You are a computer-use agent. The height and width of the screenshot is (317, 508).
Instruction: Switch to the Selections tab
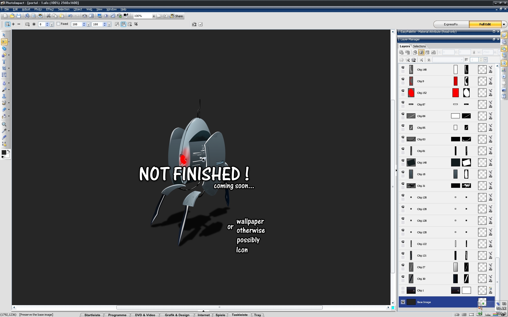419,46
